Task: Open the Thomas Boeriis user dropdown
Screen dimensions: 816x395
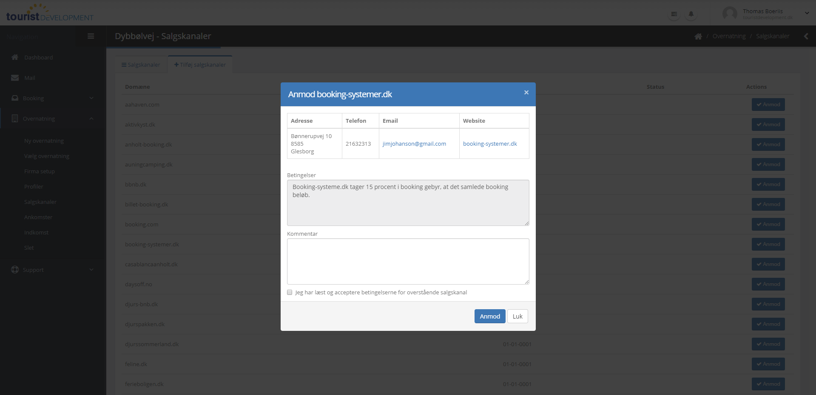Action: point(807,13)
